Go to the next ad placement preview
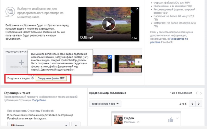This screenshot has width=207, height=129. 199,104
